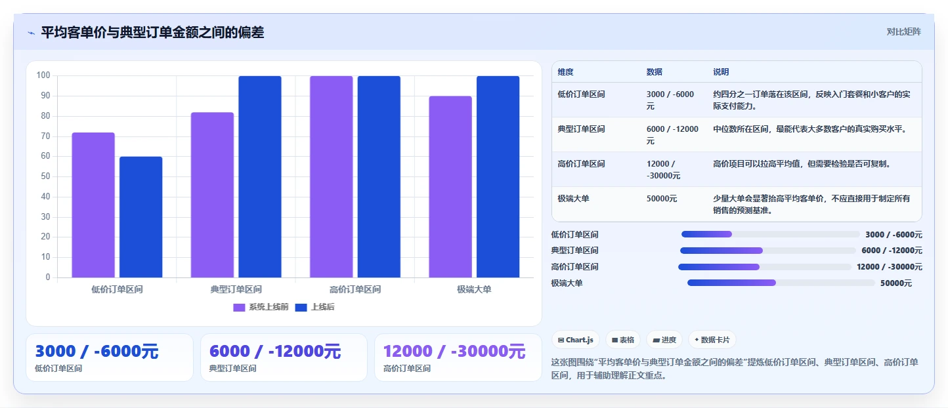Click the 极端大单 x-axis label
This screenshot has width=948, height=408.
point(474,289)
